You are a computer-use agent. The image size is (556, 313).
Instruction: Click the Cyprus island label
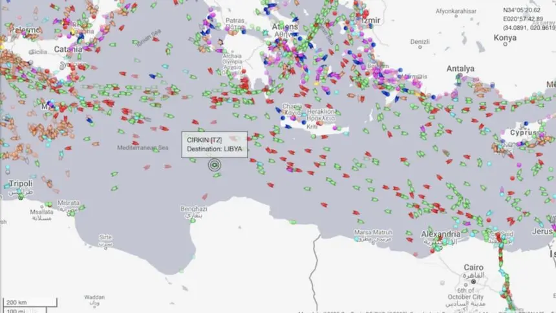tap(523, 132)
